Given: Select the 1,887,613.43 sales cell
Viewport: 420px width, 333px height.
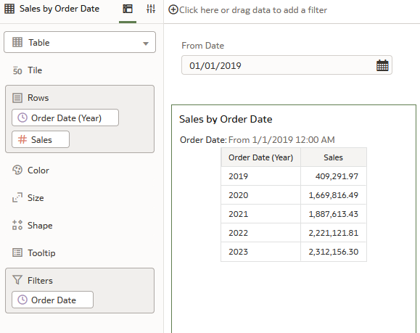Looking at the screenshot, I should [x=334, y=214].
